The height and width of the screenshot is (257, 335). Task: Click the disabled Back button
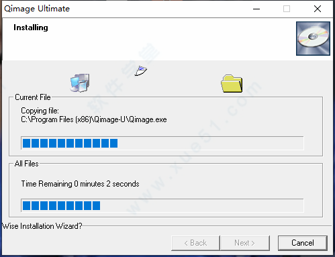click(195, 243)
